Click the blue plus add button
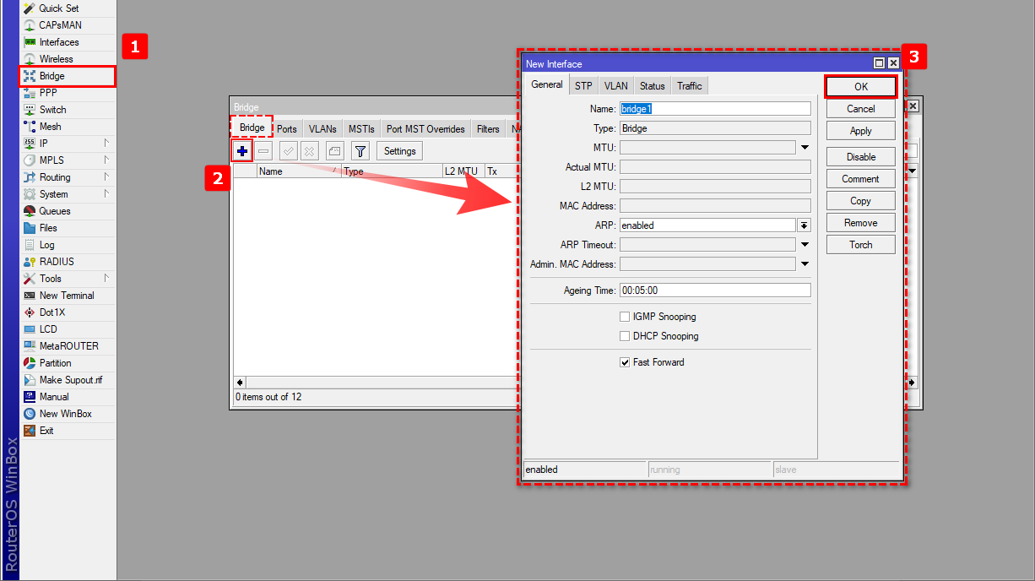 [x=242, y=151]
